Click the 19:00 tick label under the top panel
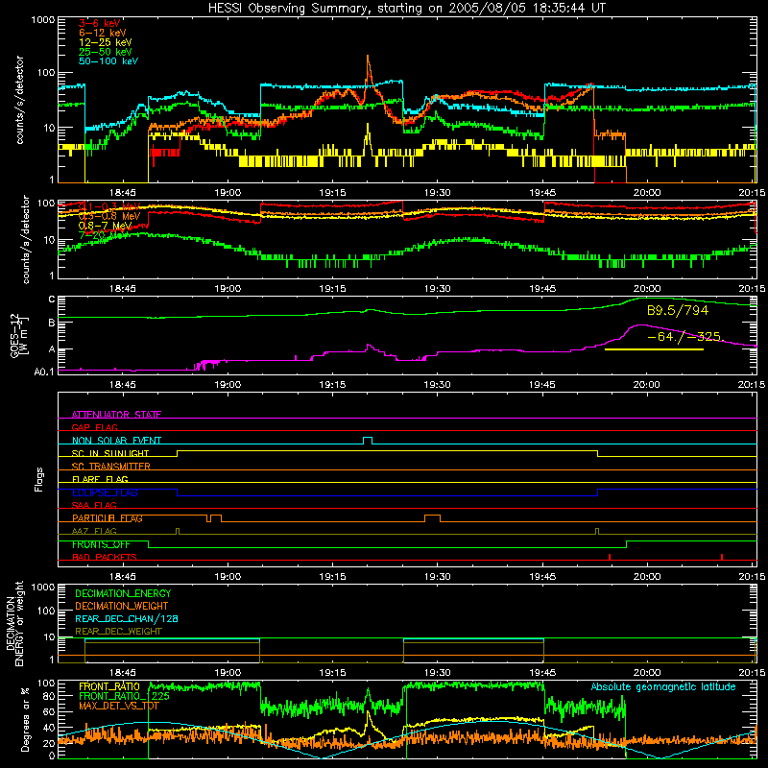This screenshot has width=768, height=768. click(x=228, y=193)
